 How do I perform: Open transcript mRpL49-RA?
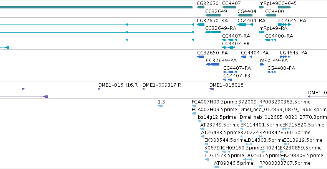pos(274,28)
